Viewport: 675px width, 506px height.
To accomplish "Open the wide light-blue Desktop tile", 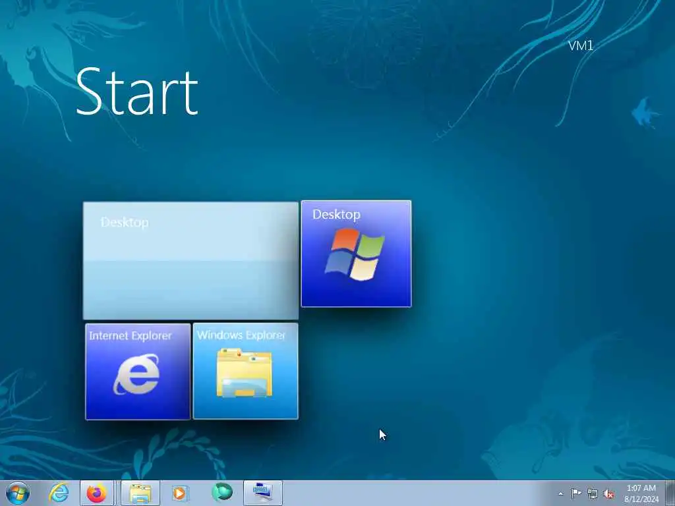I will click(x=191, y=261).
